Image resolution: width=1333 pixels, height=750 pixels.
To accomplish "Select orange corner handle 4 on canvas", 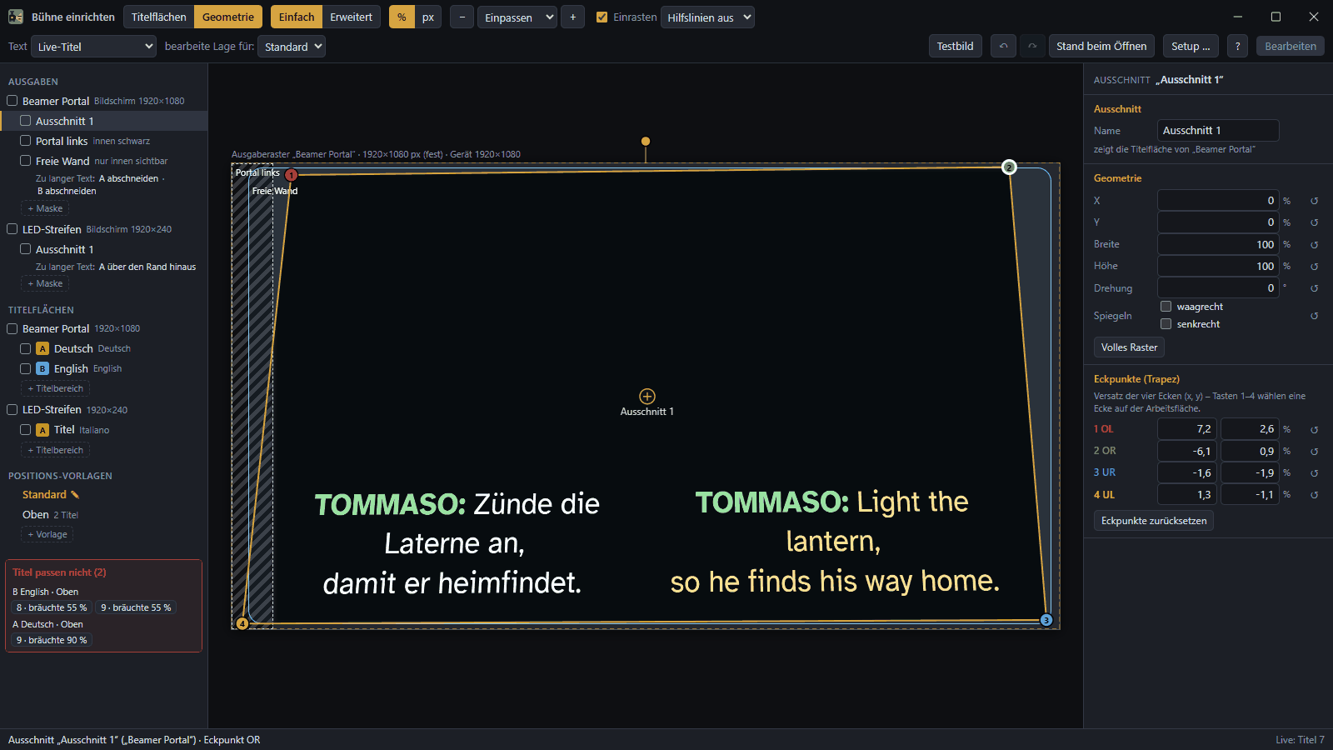I will click(242, 623).
